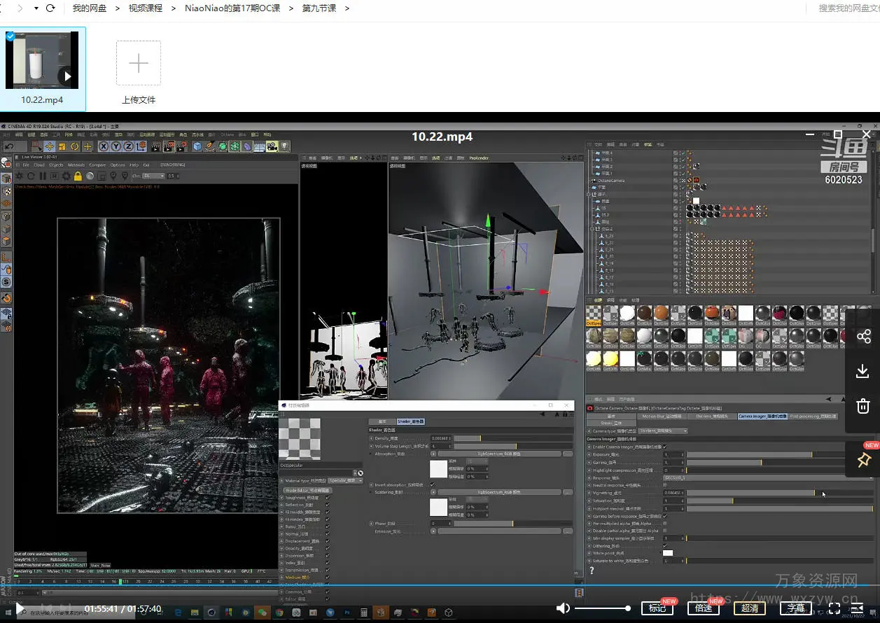Image resolution: width=880 pixels, height=623 pixels.
Task: Click the 上传文件 upload tile
Action: [x=139, y=64]
